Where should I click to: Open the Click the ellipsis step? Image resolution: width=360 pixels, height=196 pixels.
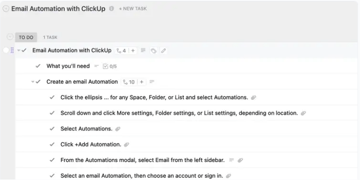pos(154,97)
